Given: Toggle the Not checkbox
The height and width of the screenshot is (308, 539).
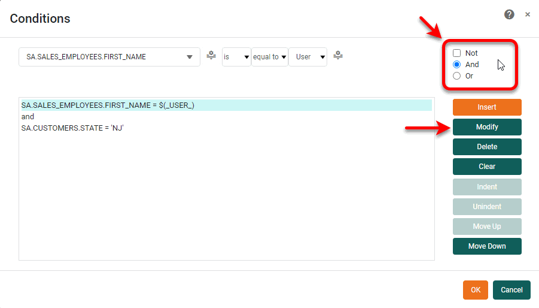Looking at the screenshot, I should click(x=457, y=53).
